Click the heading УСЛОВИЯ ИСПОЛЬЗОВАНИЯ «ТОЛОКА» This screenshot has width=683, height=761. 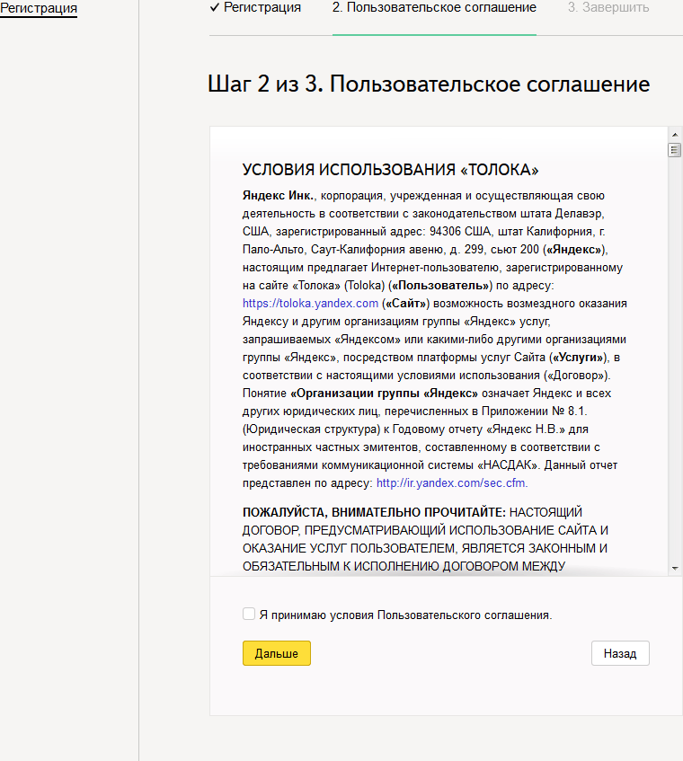(x=390, y=170)
